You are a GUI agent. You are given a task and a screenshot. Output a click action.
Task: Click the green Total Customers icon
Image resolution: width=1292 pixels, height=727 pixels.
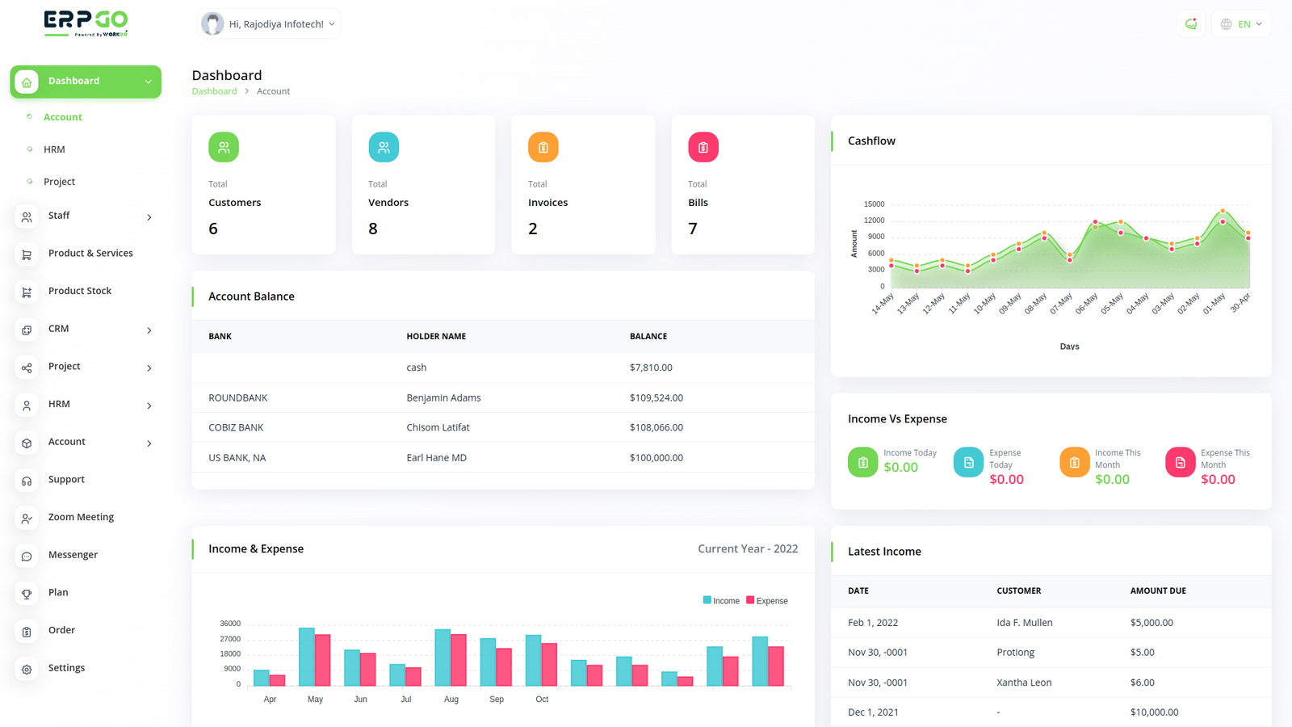(224, 147)
